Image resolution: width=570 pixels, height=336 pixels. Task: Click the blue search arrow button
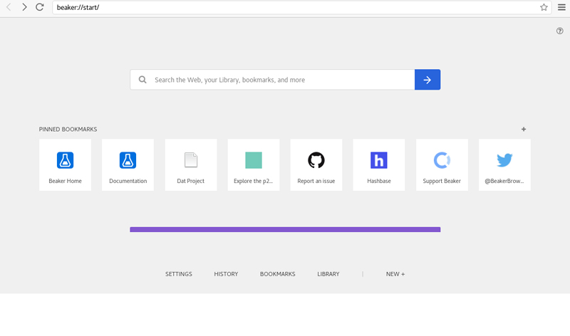click(x=427, y=80)
